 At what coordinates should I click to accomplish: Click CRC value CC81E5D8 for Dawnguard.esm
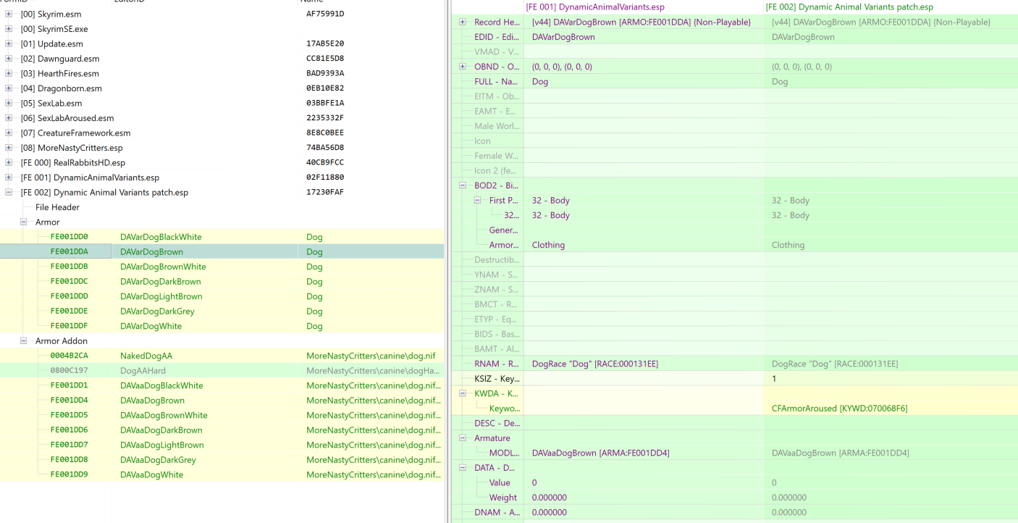pyautogui.click(x=325, y=59)
